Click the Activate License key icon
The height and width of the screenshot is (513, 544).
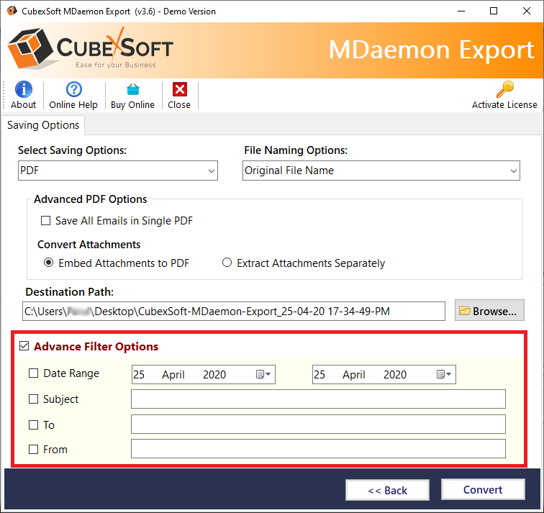(x=504, y=90)
